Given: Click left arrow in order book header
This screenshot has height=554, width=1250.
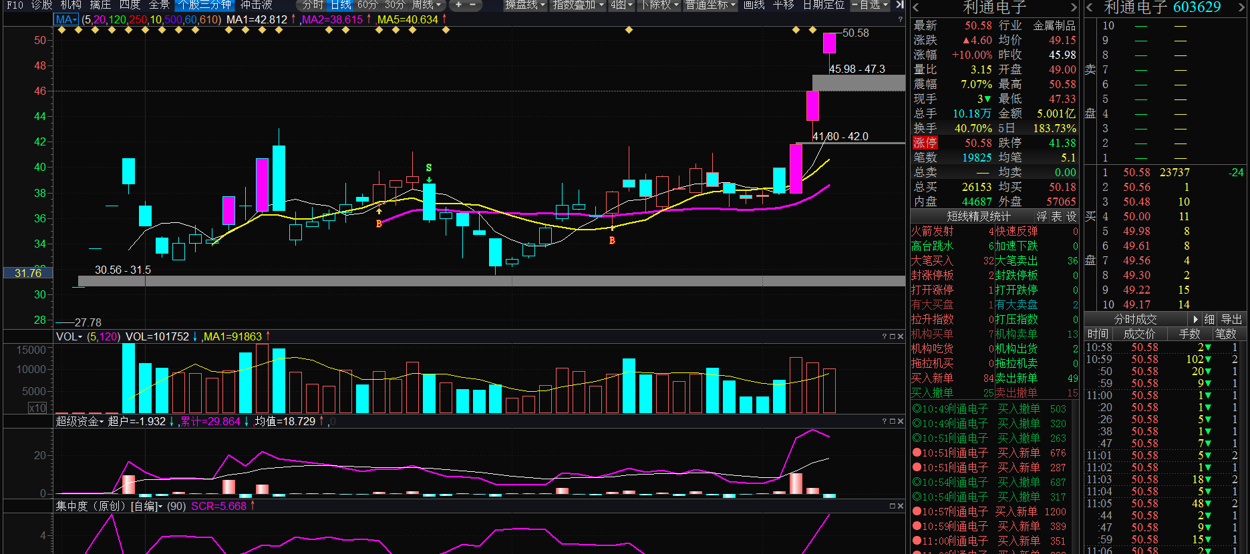Looking at the screenshot, I should (x=1090, y=8).
